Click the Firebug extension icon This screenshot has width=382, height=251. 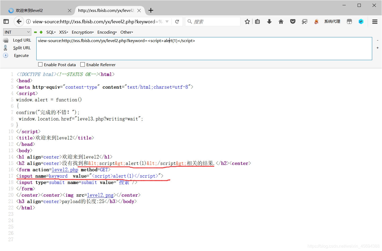[x=316, y=21]
